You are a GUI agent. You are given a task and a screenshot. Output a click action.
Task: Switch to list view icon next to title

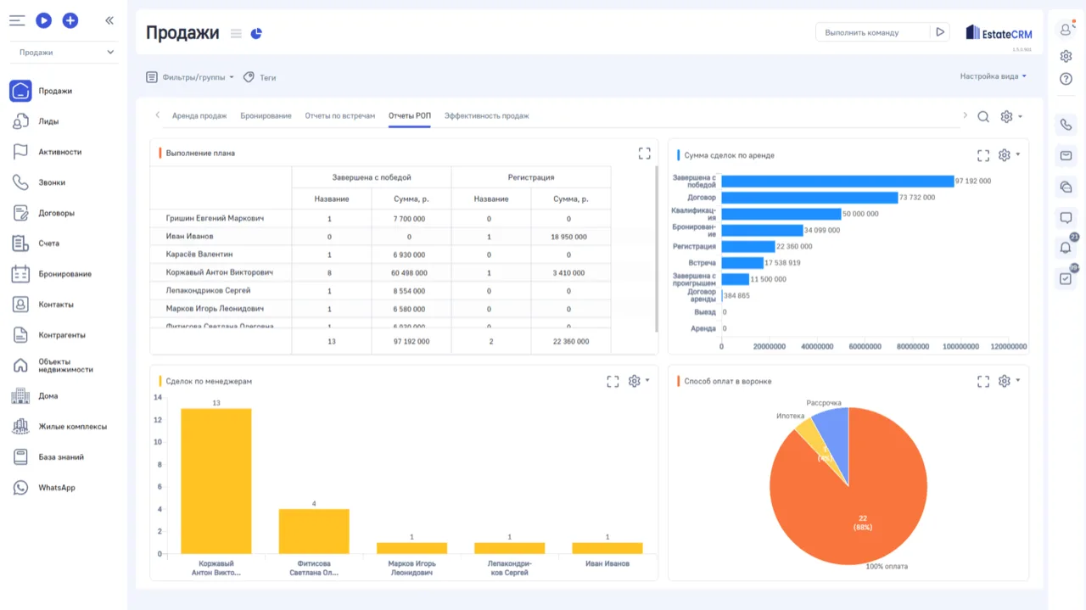point(236,33)
